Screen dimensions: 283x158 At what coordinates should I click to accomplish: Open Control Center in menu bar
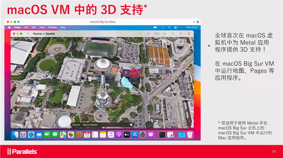coord(175,27)
